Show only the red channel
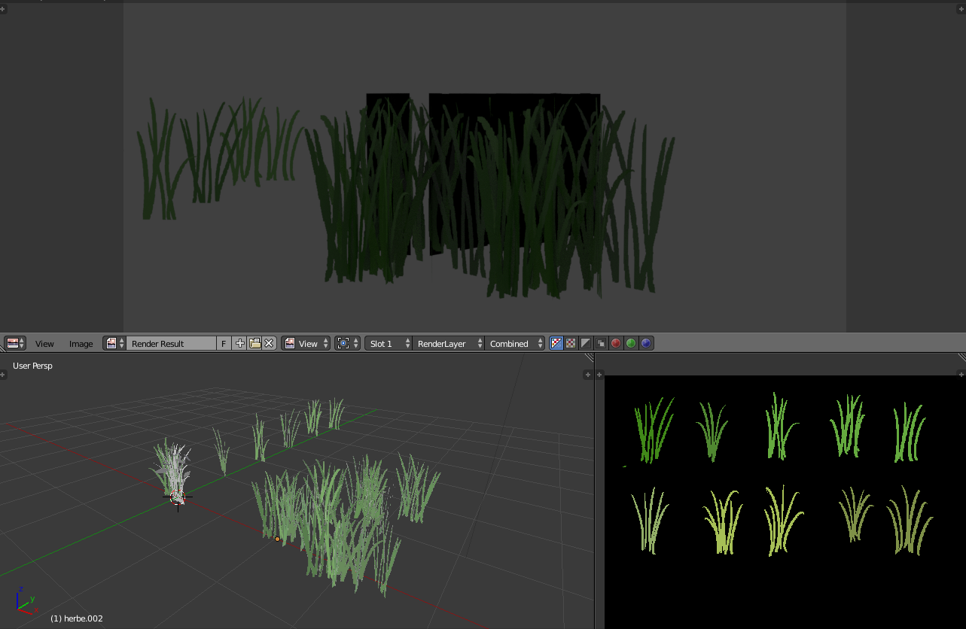Image resolution: width=966 pixels, height=629 pixels. (616, 343)
